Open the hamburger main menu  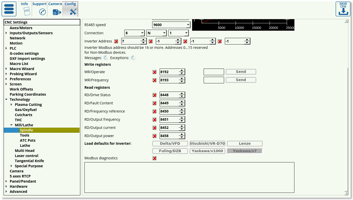[9, 9]
